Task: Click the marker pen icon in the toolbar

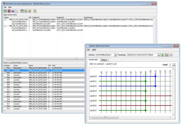Action: tap(30, 11)
